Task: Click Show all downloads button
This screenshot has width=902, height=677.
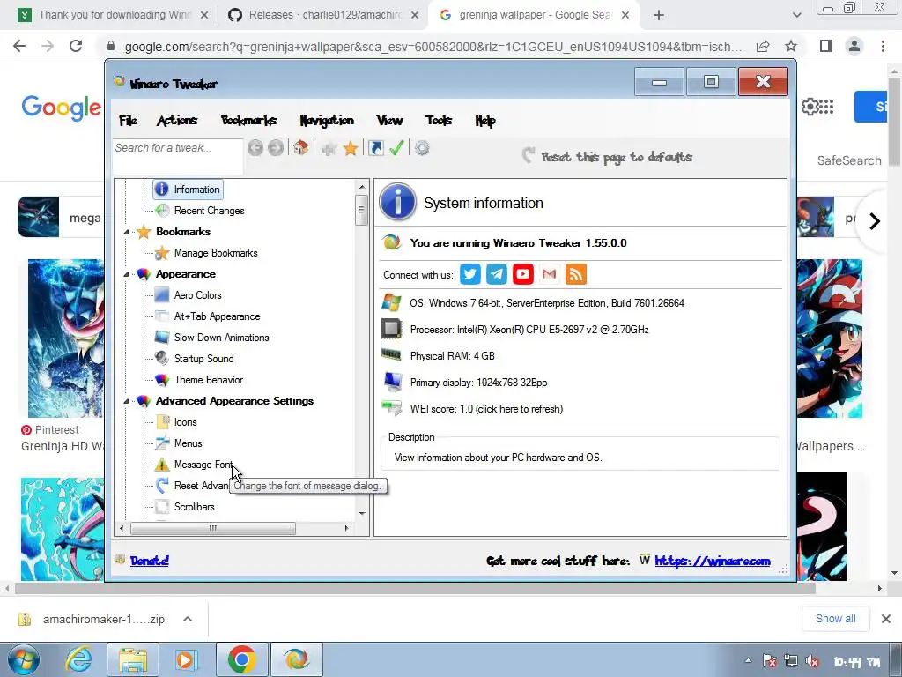Action: [x=835, y=619]
